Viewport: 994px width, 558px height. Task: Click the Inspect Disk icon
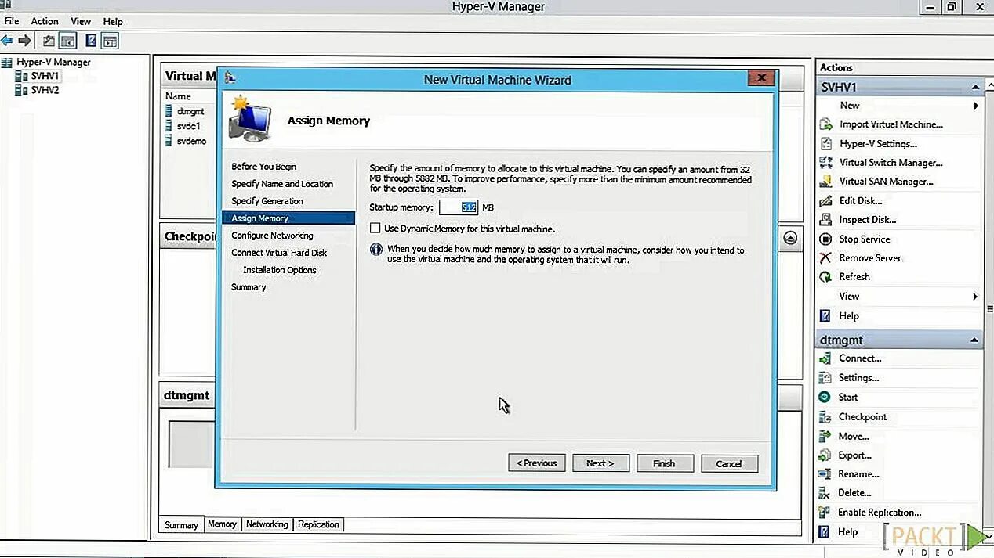(x=825, y=220)
